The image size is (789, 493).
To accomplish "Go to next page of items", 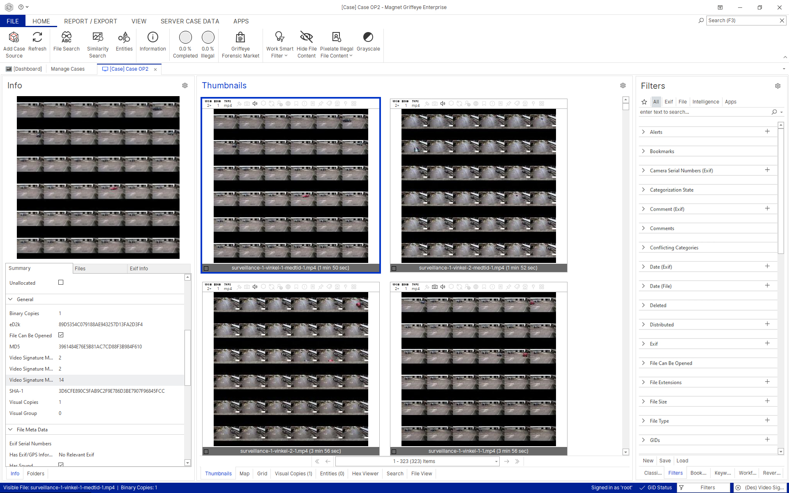I will (507, 461).
